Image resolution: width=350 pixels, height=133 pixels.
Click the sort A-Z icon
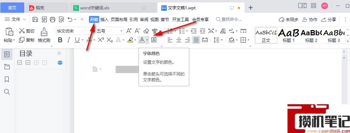(x=223, y=31)
